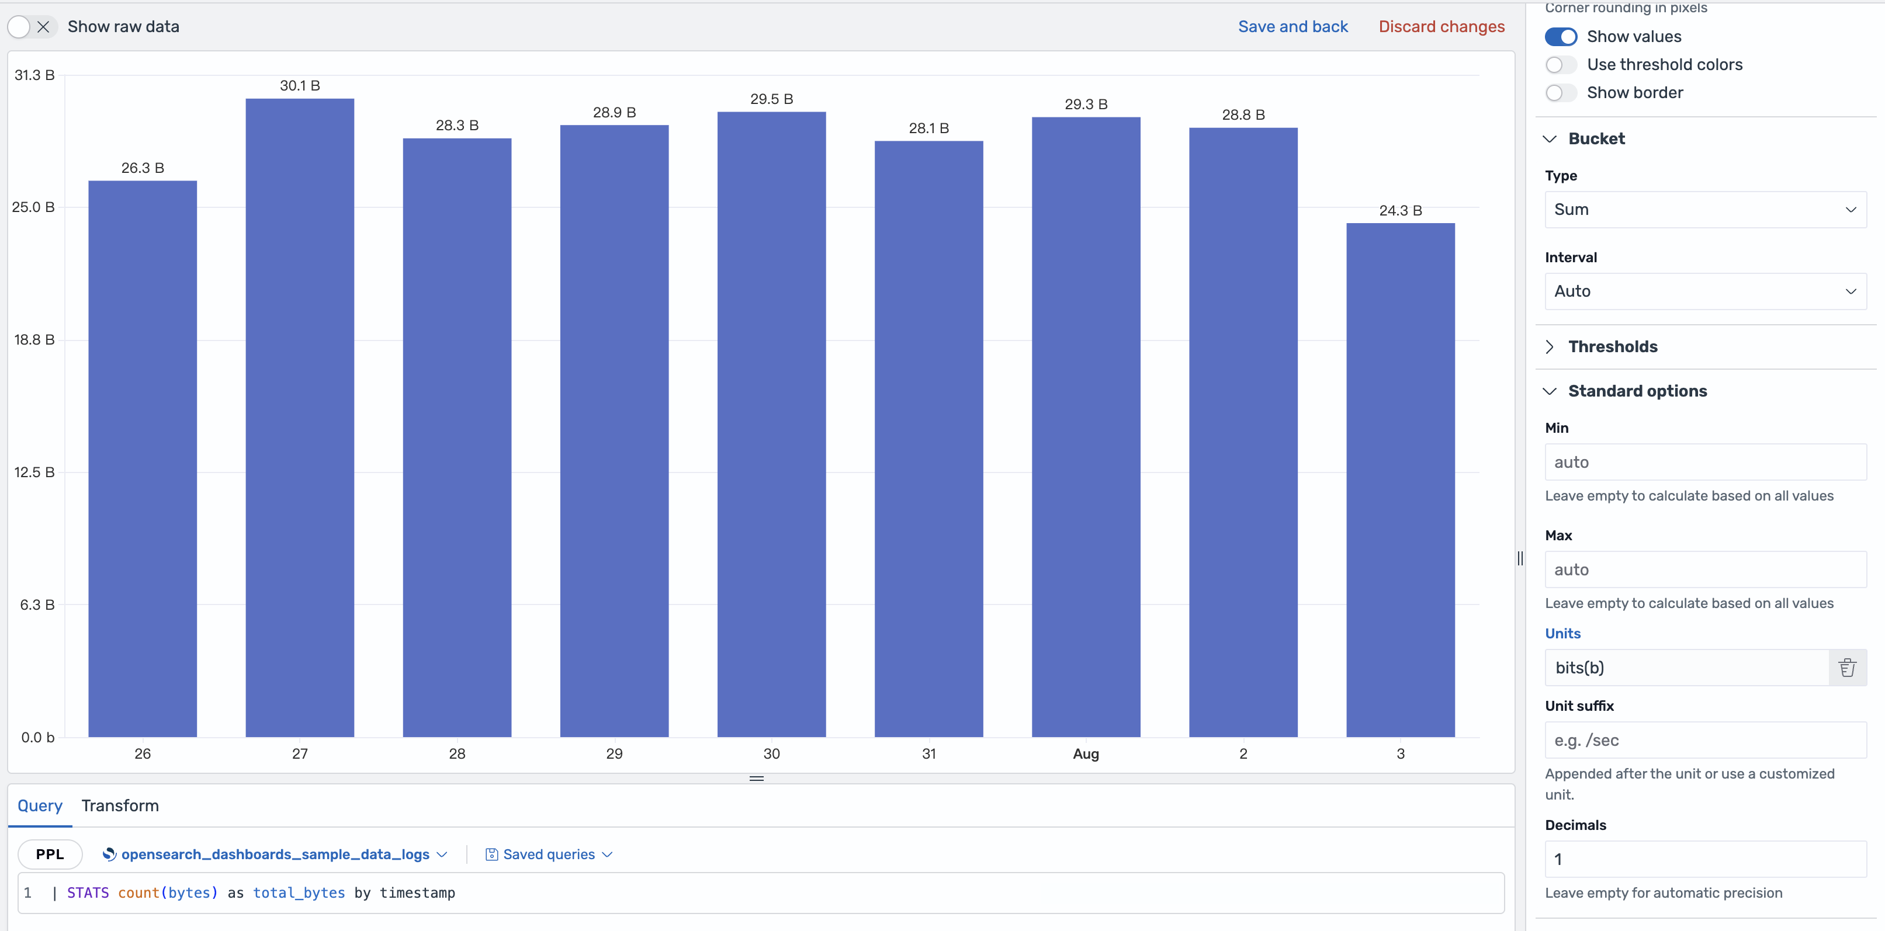Click the 31.3 B y-axis label
The height and width of the screenshot is (931, 1885).
click(x=34, y=75)
